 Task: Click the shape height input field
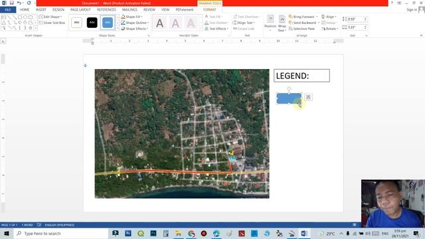click(x=355, y=19)
